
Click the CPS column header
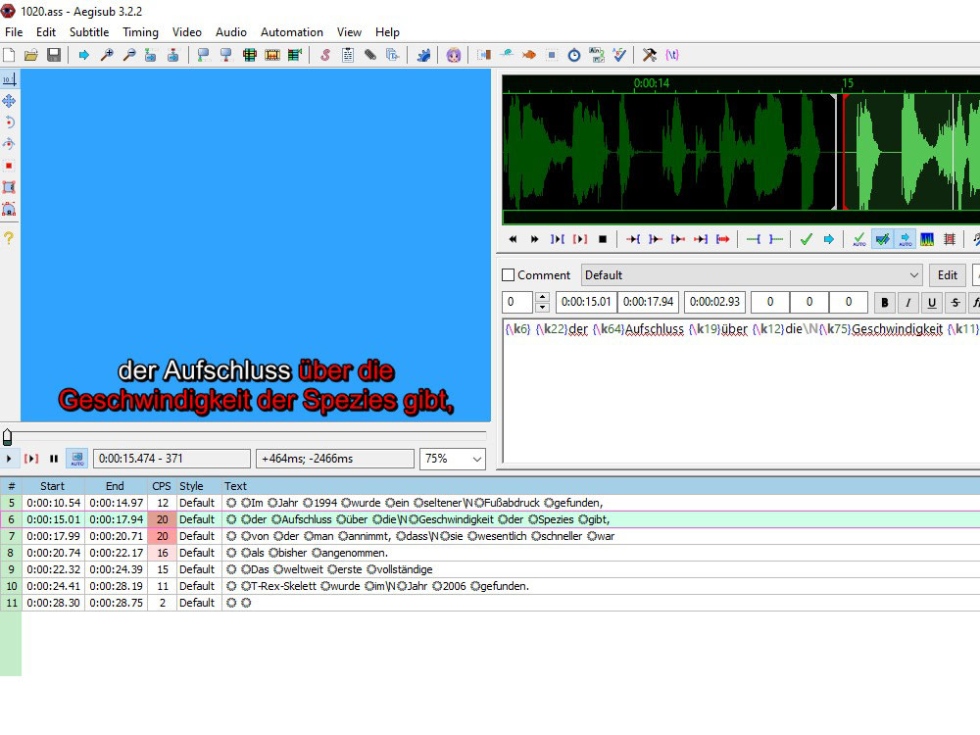pos(162,486)
